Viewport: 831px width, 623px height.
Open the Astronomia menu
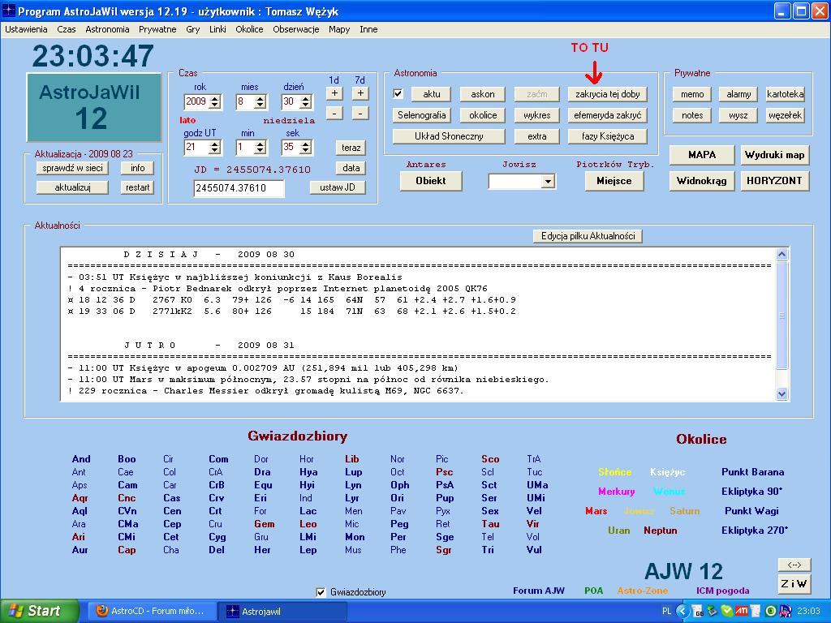click(107, 30)
